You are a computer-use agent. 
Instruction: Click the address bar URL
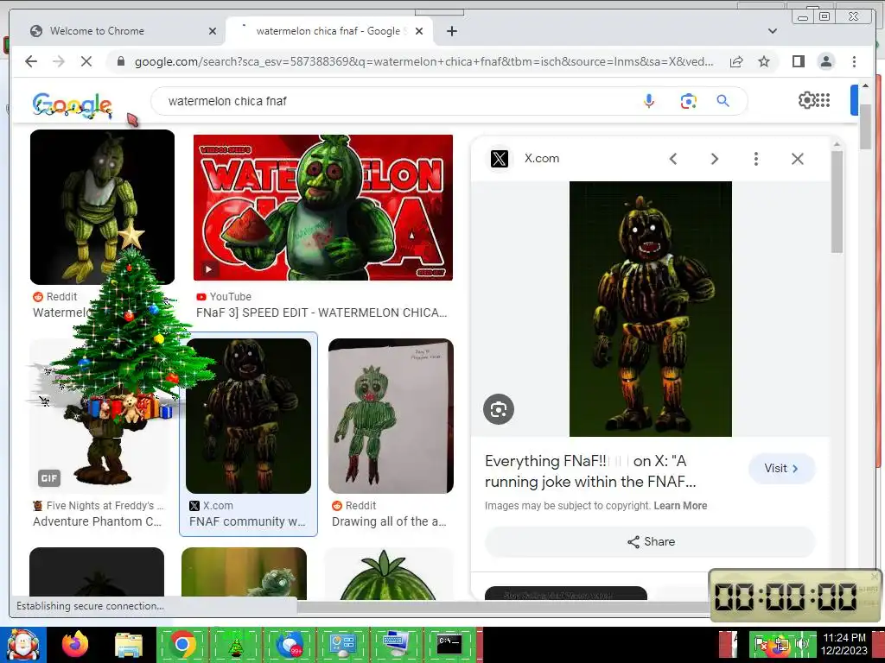coord(423,61)
